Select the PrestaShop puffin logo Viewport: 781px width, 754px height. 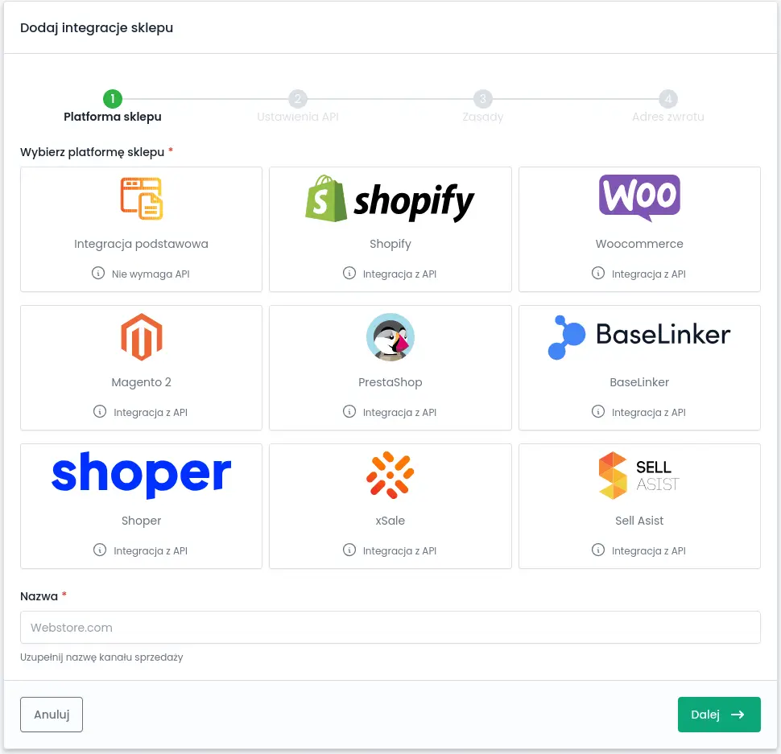[390, 337]
